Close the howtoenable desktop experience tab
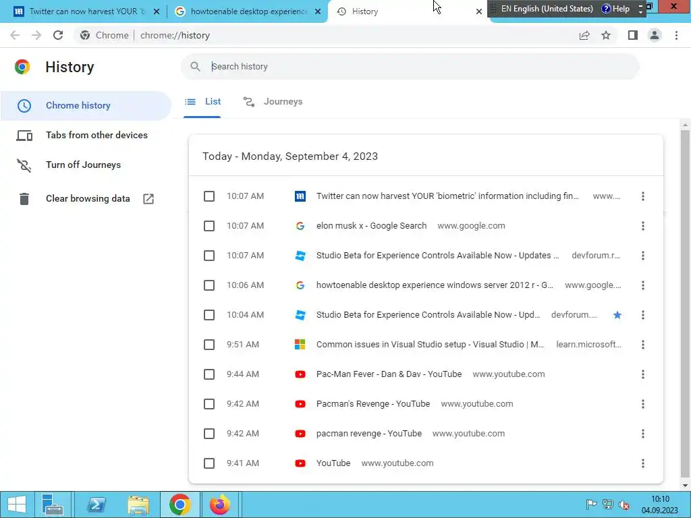691x518 pixels. (x=318, y=11)
